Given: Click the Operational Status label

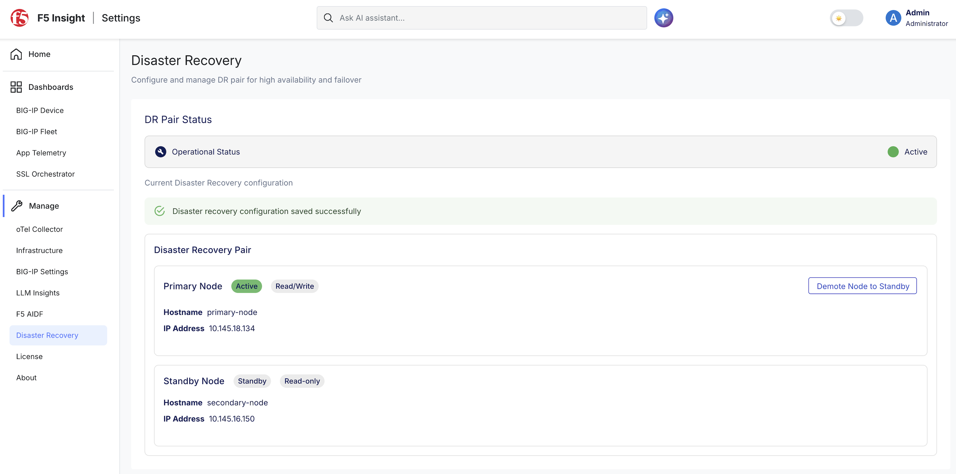Looking at the screenshot, I should click(206, 152).
